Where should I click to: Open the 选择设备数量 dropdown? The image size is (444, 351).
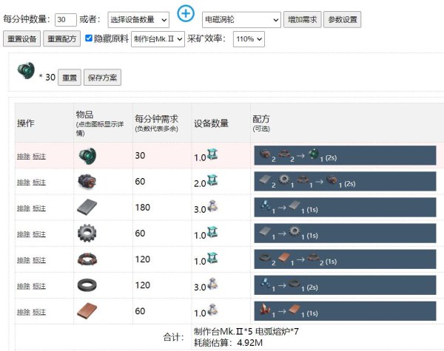(137, 19)
